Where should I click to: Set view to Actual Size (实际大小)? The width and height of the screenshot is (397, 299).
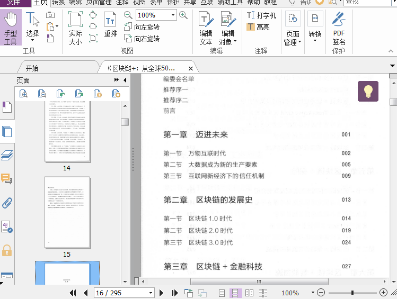[75, 28]
